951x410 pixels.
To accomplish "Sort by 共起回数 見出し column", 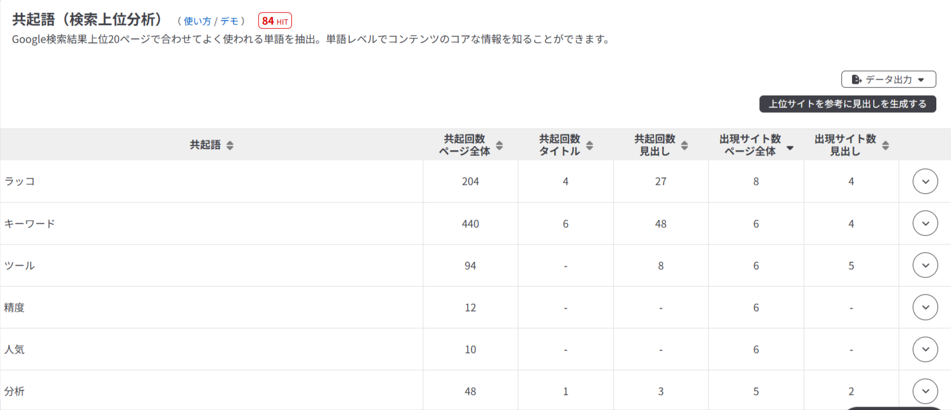I will click(x=685, y=145).
